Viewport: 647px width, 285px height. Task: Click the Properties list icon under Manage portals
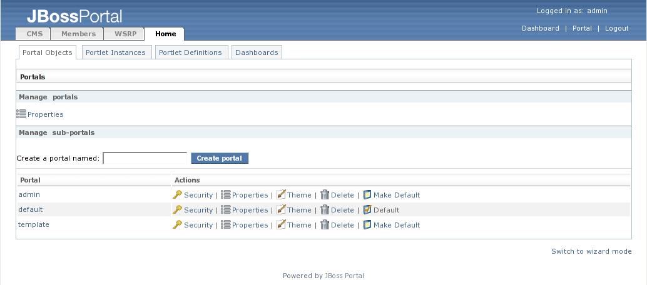21,114
